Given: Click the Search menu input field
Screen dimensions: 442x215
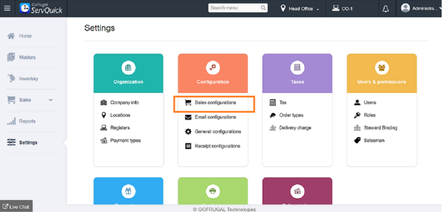Looking at the screenshot, I should pos(234,8).
